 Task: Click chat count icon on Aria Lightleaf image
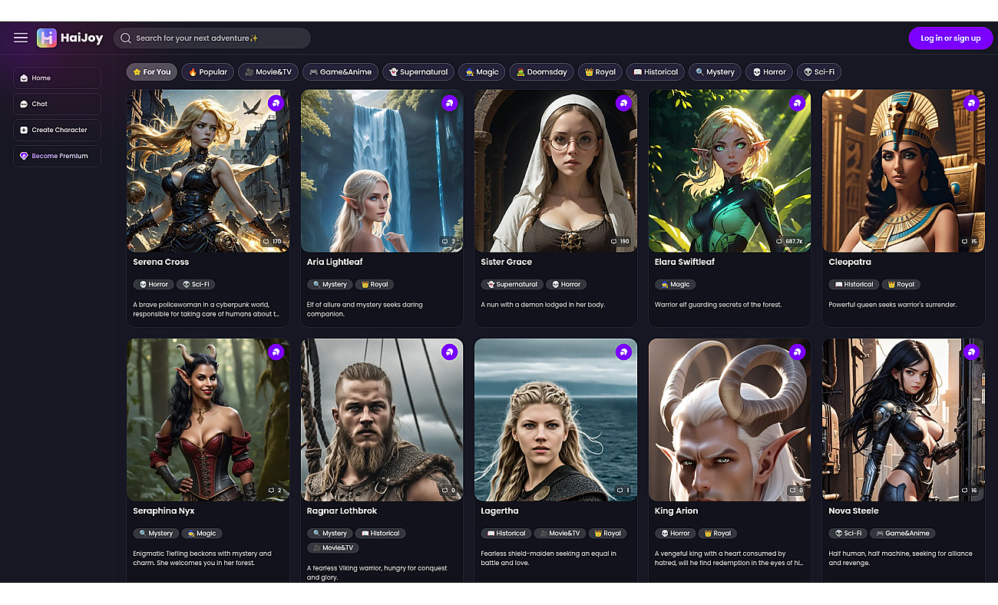tap(444, 241)
